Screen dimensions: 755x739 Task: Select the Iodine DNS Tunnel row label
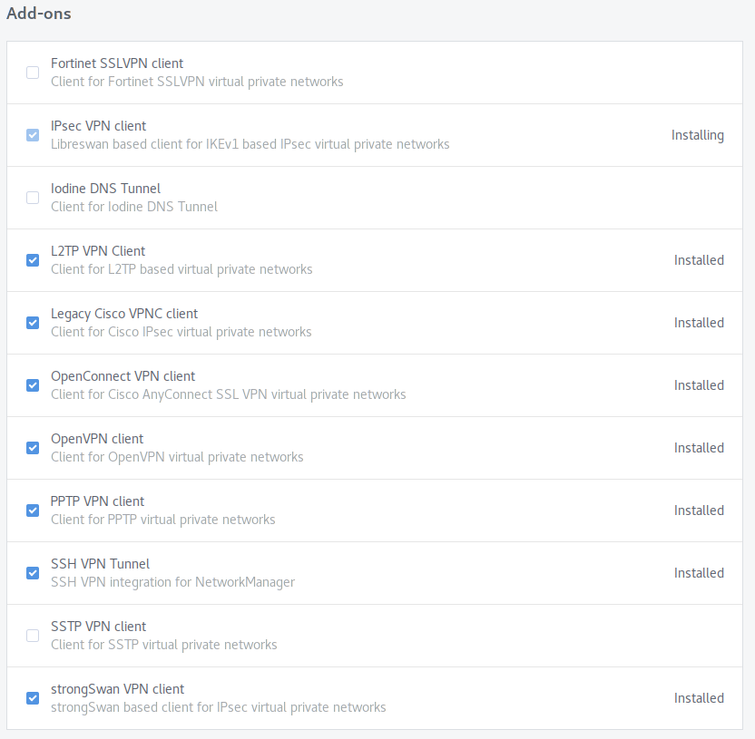point(105,189)
